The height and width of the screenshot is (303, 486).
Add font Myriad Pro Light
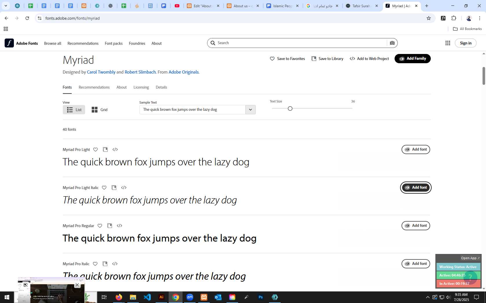(416, 149)
